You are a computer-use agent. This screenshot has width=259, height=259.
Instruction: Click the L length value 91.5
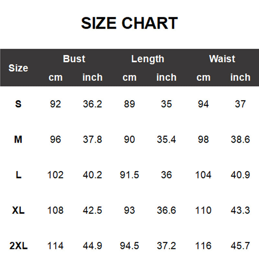click(x=129, y=175)
